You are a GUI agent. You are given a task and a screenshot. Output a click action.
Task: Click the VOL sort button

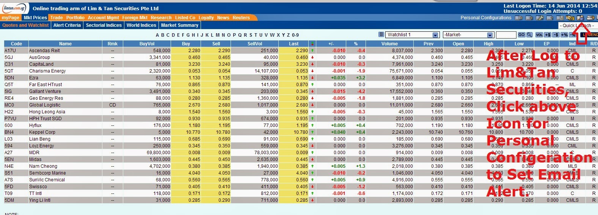pos(539,35)
